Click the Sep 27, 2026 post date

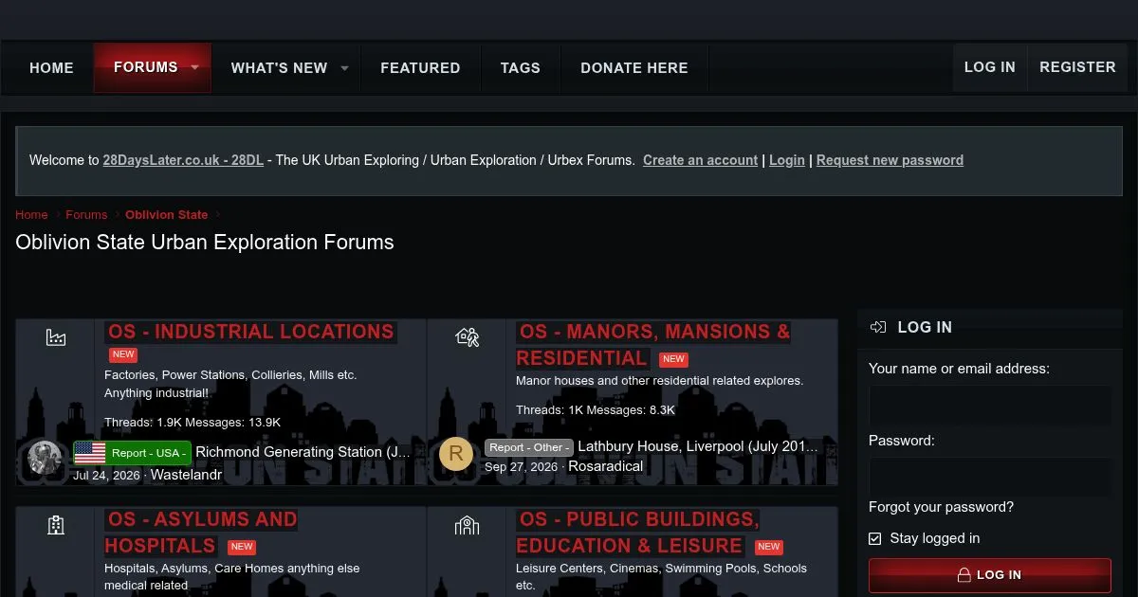pos(521,467)
